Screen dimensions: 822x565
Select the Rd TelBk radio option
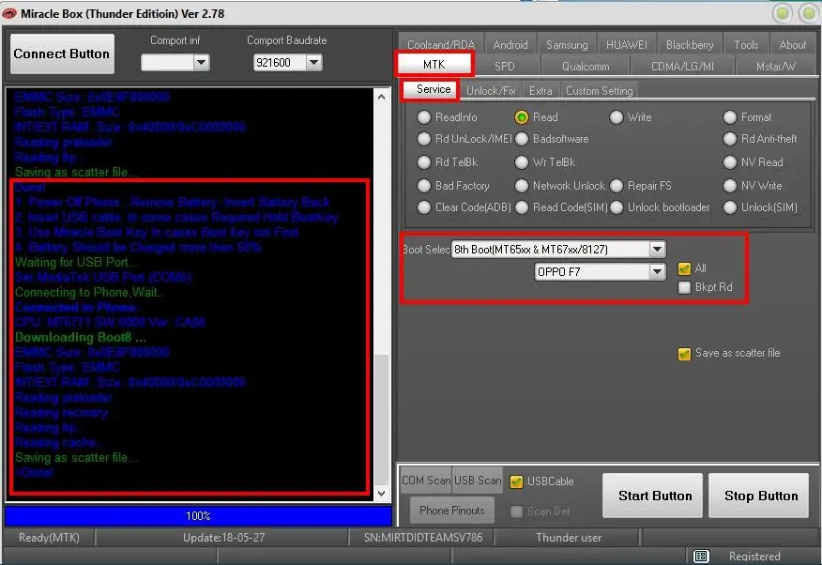tap(423, 162)
